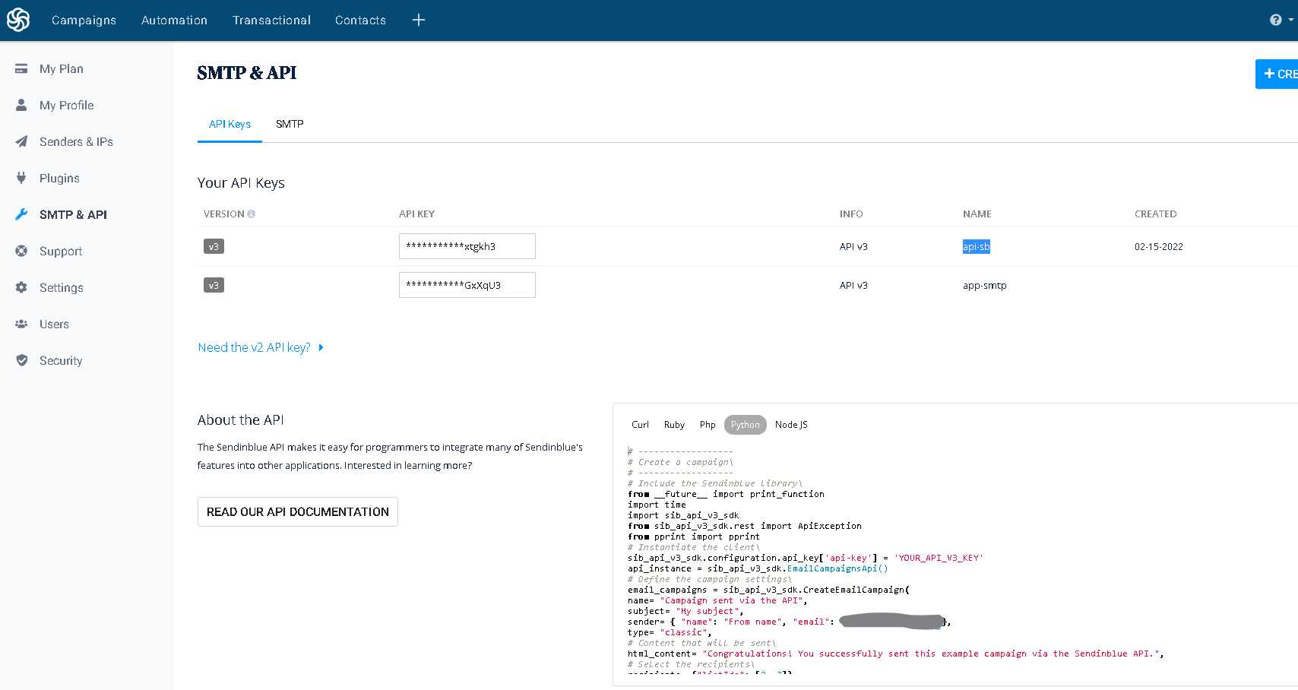The height and width of the screenshot is (690, 1298).
Task: Click the Your API Keys heading
Action: click(241, 183)
